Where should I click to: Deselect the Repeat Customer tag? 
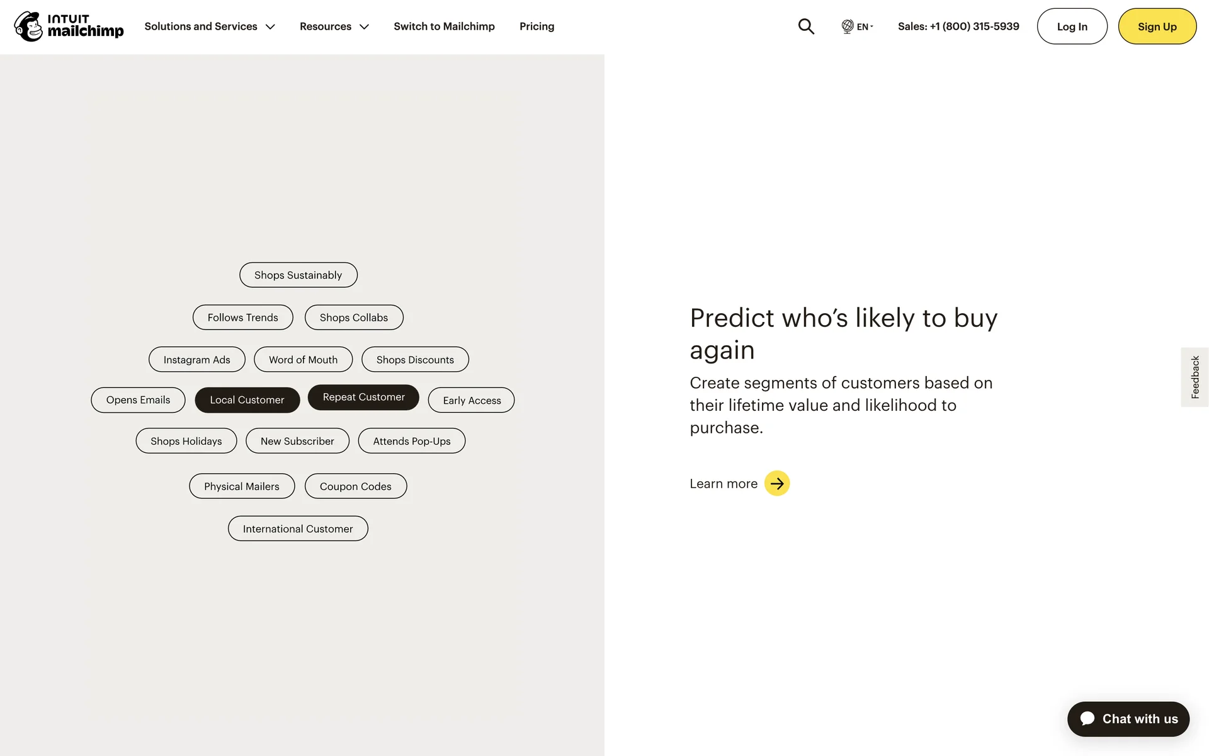[x=363, y=398]
